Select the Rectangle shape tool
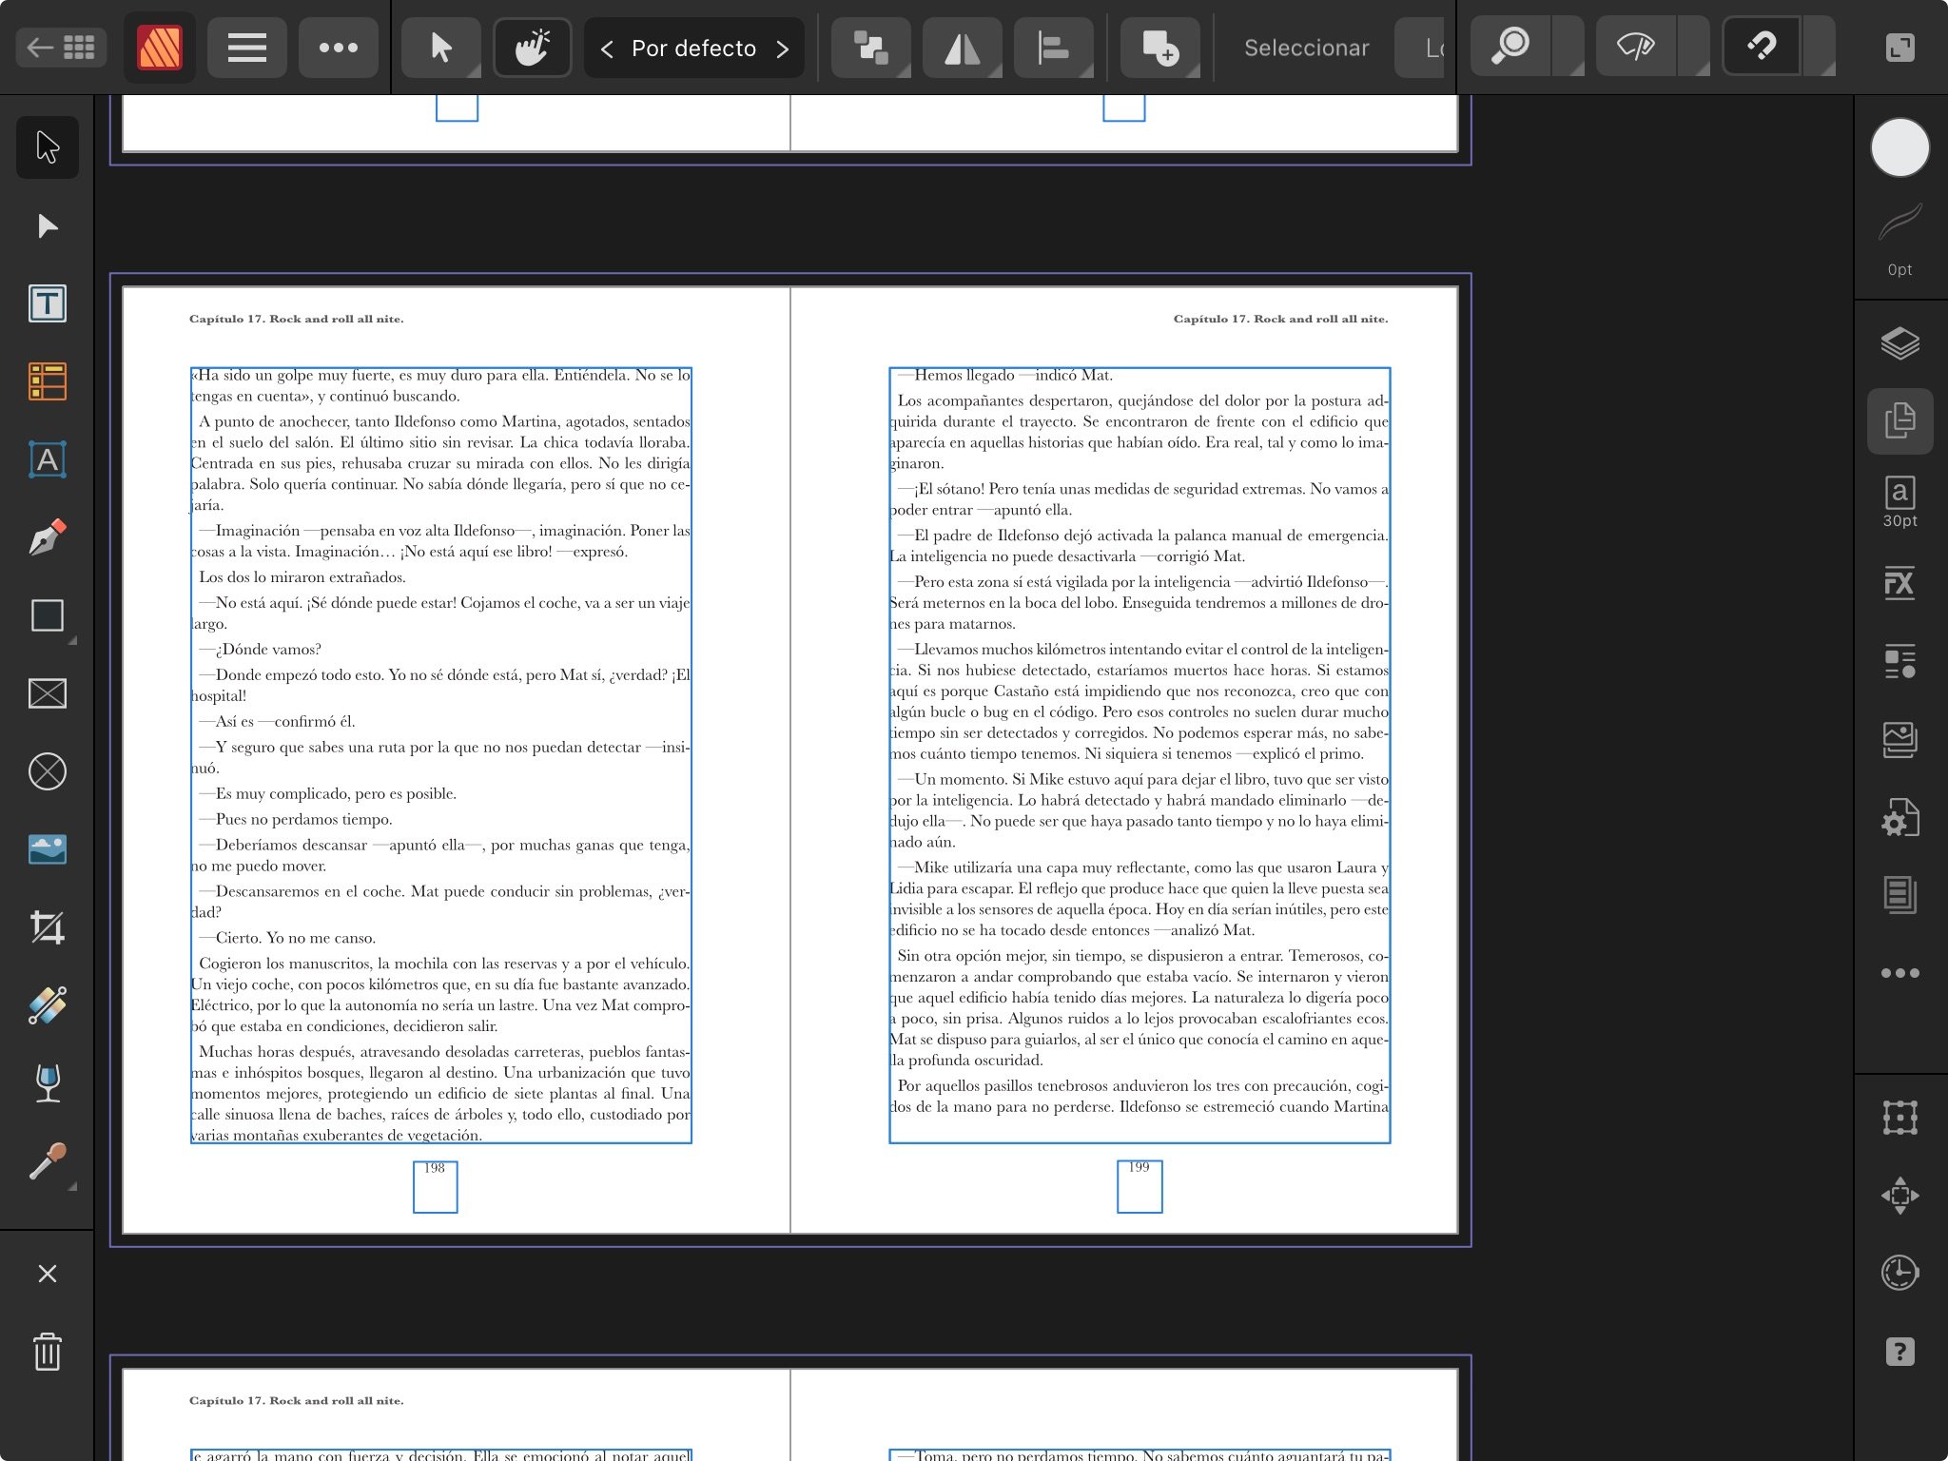 [x=48, y=615]
